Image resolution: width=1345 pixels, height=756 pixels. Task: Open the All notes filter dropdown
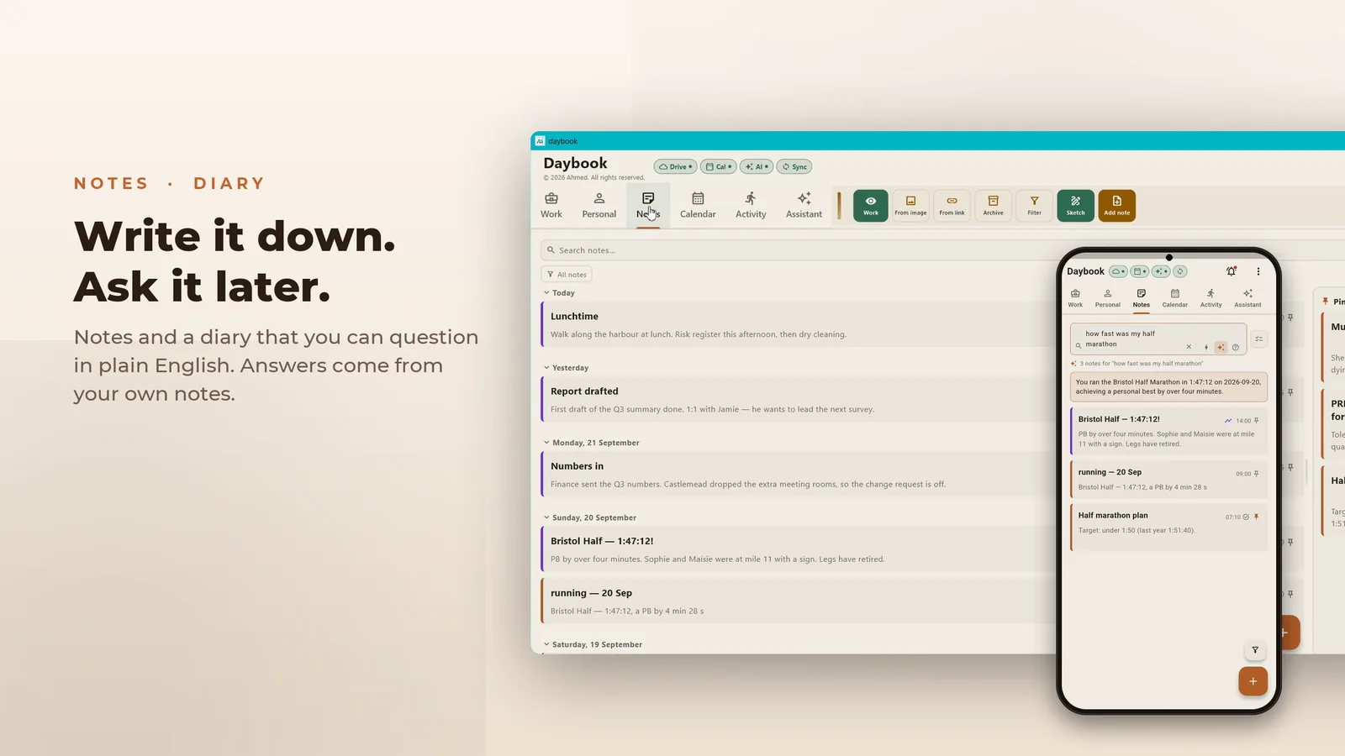coord(567,275)
